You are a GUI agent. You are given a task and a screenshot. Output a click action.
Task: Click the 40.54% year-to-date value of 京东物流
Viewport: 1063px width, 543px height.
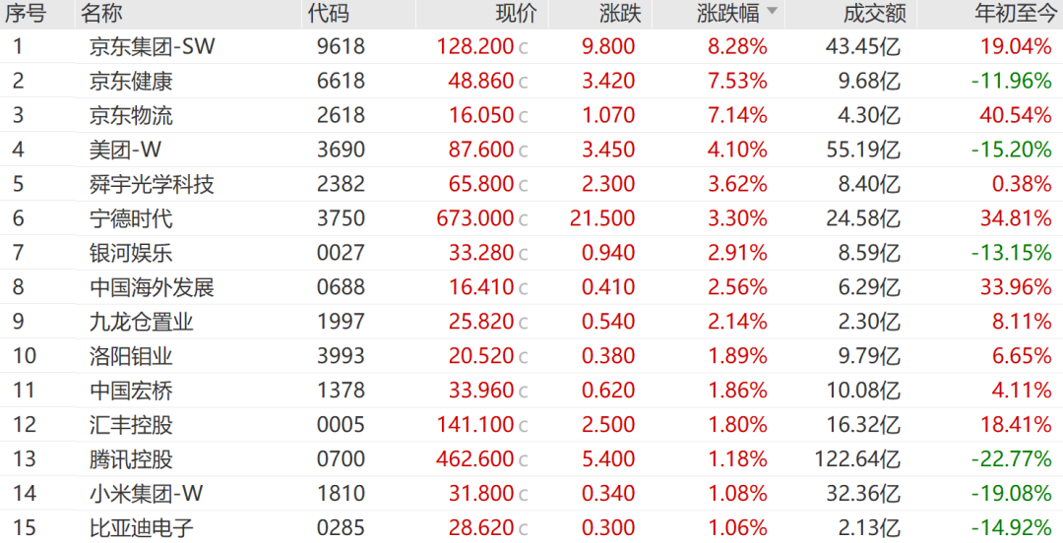point(1016,115)
